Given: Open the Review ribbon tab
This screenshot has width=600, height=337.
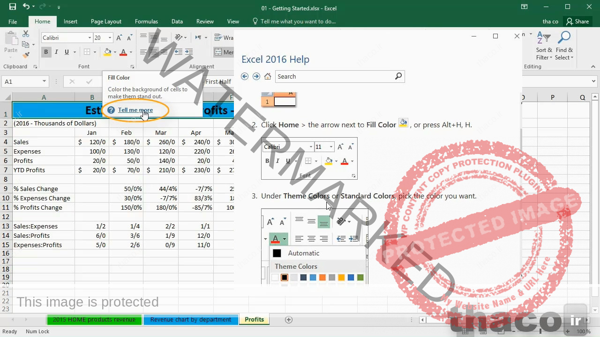Looking at the screenshot, I should (205, 22).
